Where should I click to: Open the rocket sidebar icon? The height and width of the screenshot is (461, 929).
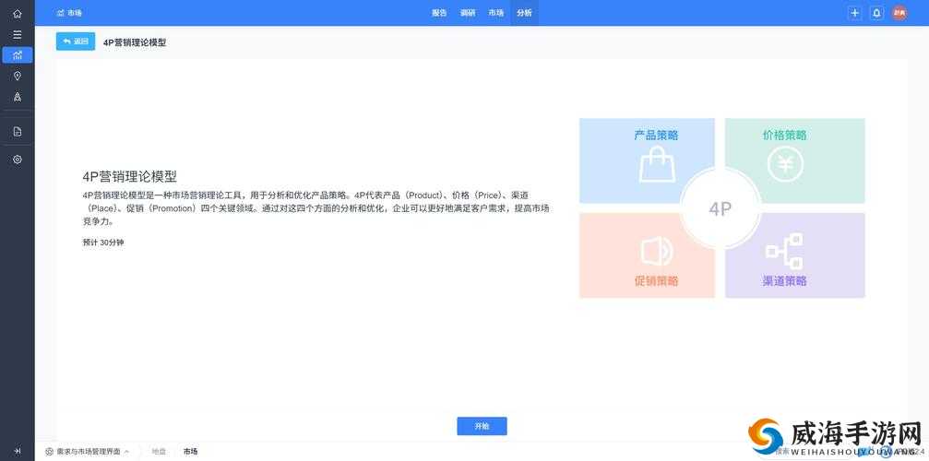tap(18, 97)
